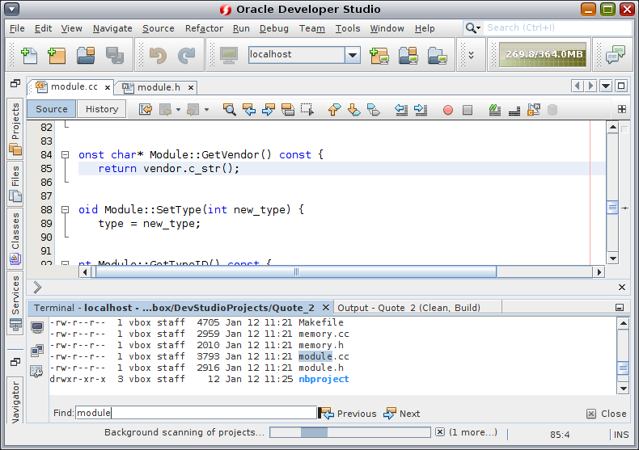Image resolution: width=639 pixels, height=450 pixels.
Task: Click the New File toolbar icon
Action: tap(29, 55)
